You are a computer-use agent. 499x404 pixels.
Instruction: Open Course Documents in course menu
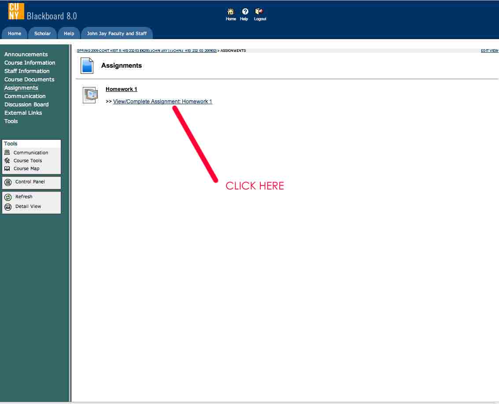(29, 80)
